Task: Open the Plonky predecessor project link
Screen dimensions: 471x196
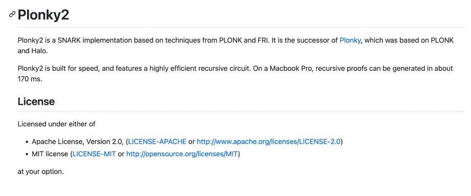Action: [x=350, y=40]
